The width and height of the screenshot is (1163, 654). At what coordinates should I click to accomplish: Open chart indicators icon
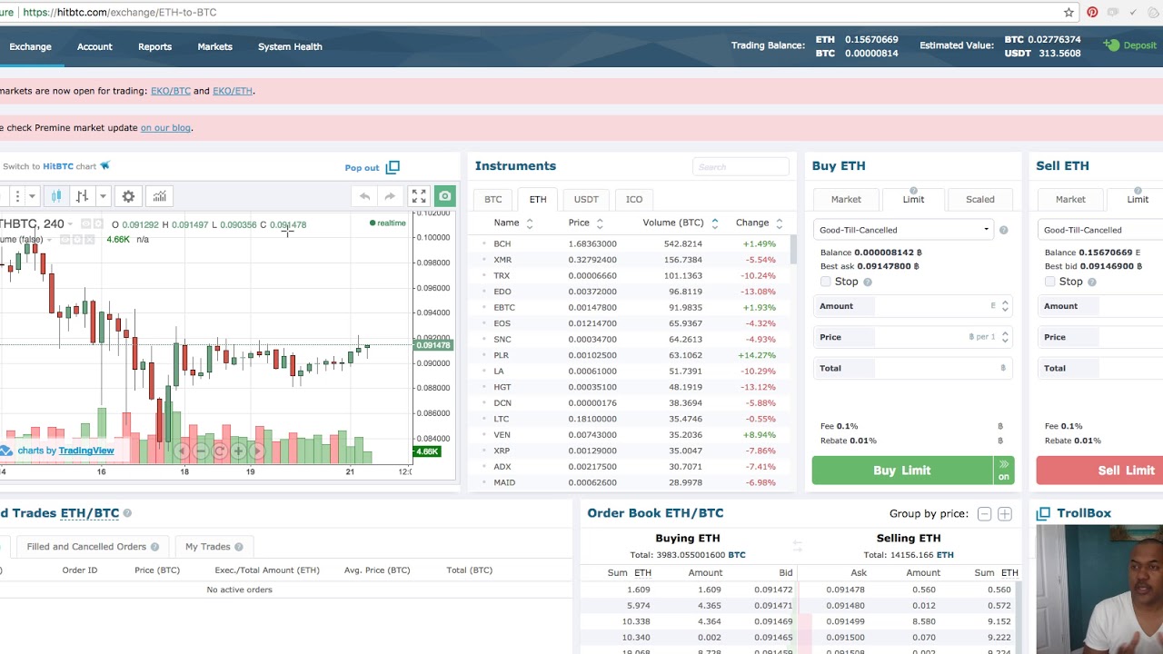159,196
